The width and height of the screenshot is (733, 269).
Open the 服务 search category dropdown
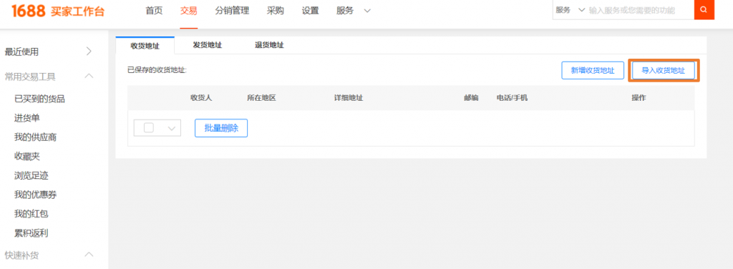(571, 10)
